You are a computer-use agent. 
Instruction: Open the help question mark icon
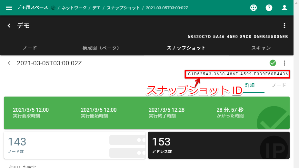click(269, 8)
